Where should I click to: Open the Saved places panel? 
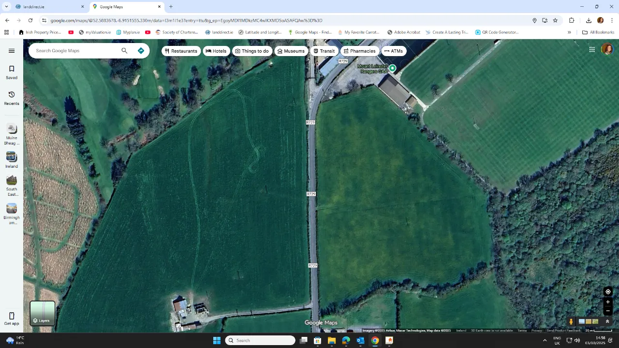pyautogui.click(x=11, y=72)
